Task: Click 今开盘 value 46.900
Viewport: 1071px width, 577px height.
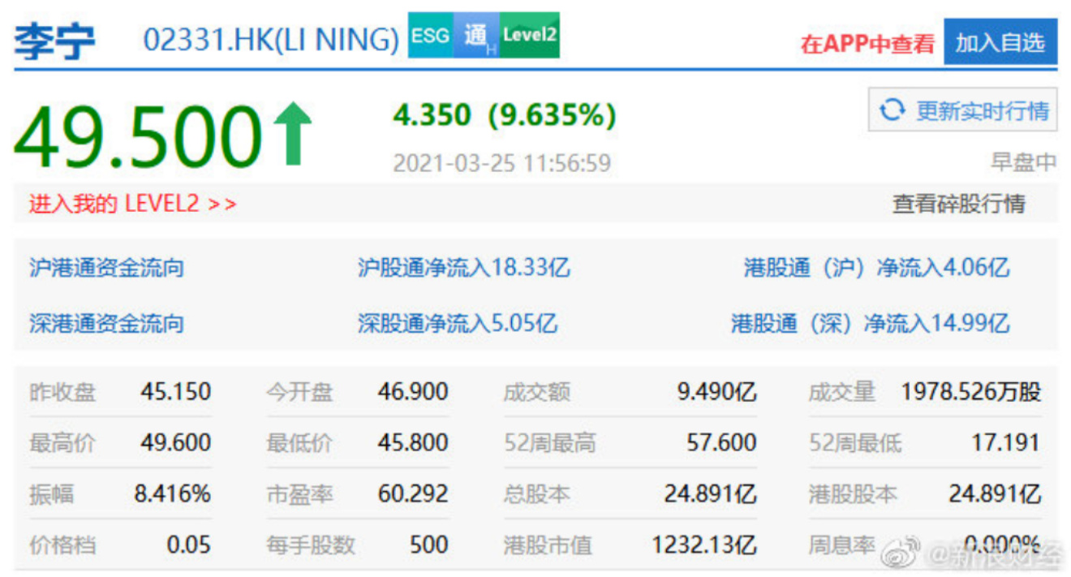Action: point(412,392)
